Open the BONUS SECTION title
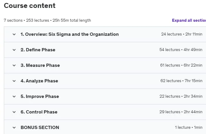 pos(40,128)
